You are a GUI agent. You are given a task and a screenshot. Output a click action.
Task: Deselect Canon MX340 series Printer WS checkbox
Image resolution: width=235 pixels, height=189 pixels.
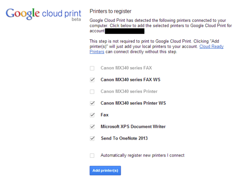[92, 103]
